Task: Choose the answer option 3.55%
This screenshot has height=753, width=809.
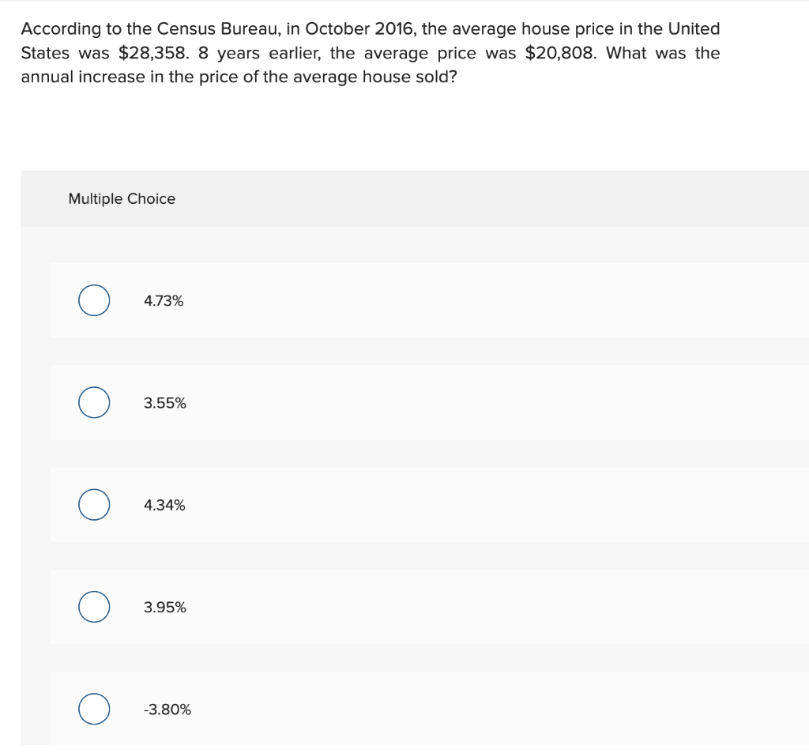Action: [164, 402]
